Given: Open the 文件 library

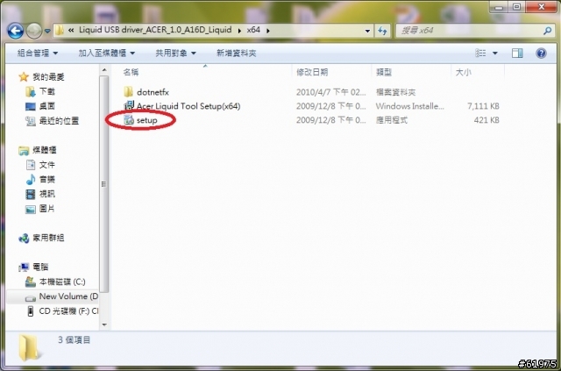Looking at the screenshot, I should point(40,165).
